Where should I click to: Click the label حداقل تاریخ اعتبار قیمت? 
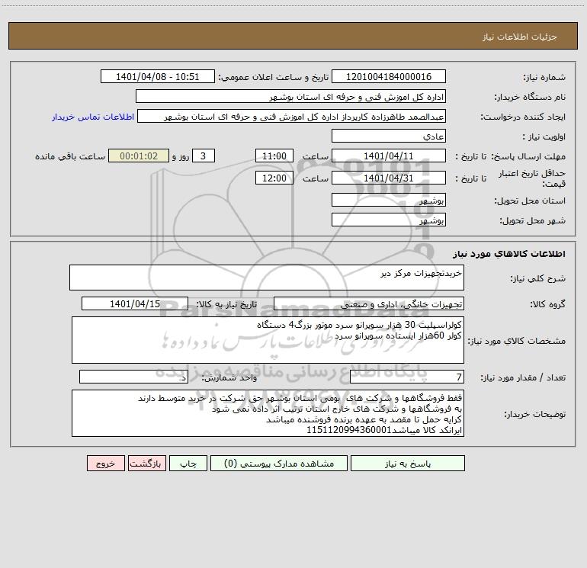532,178
